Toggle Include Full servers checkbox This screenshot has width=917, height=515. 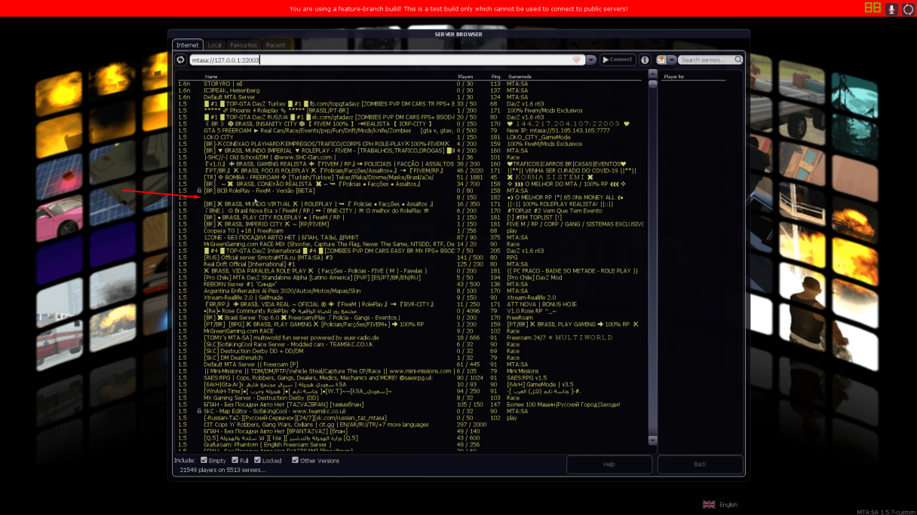click(x=235, y=460)
